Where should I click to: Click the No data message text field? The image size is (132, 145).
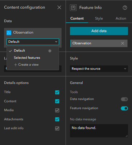pyautogui.click(x=99, y=130)
